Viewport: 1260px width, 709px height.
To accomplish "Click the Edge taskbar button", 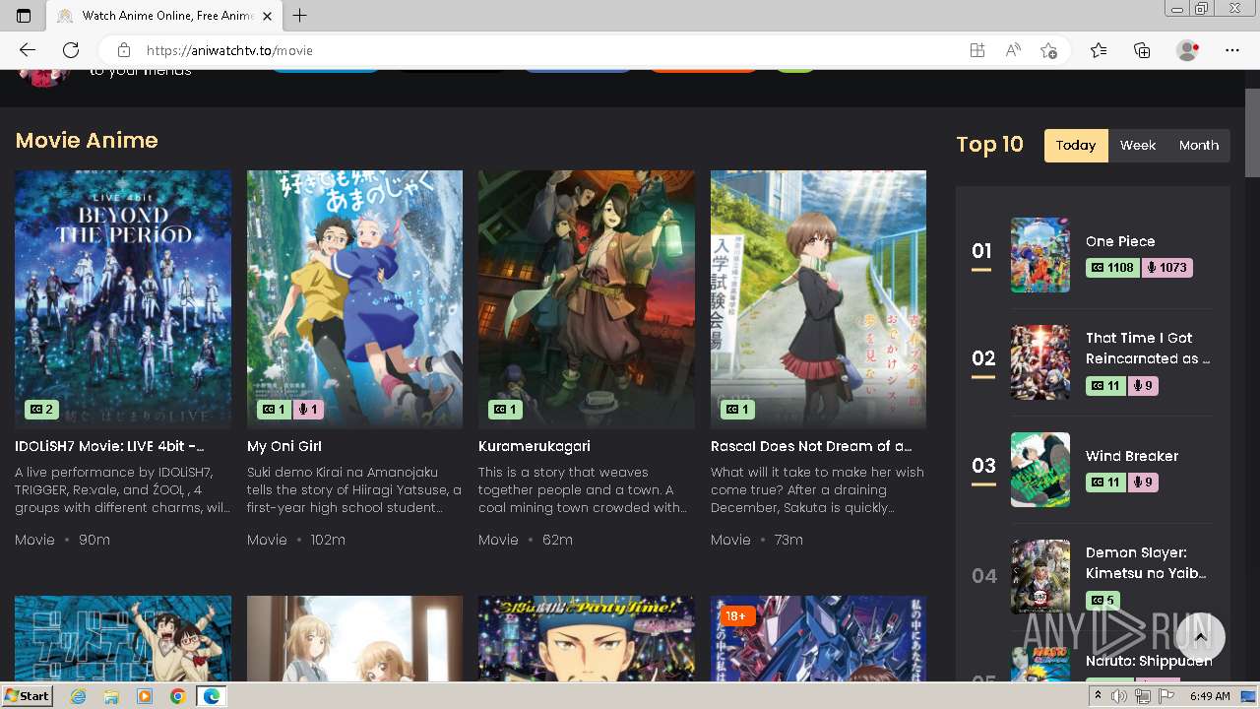I will click(x=212, y=696).
